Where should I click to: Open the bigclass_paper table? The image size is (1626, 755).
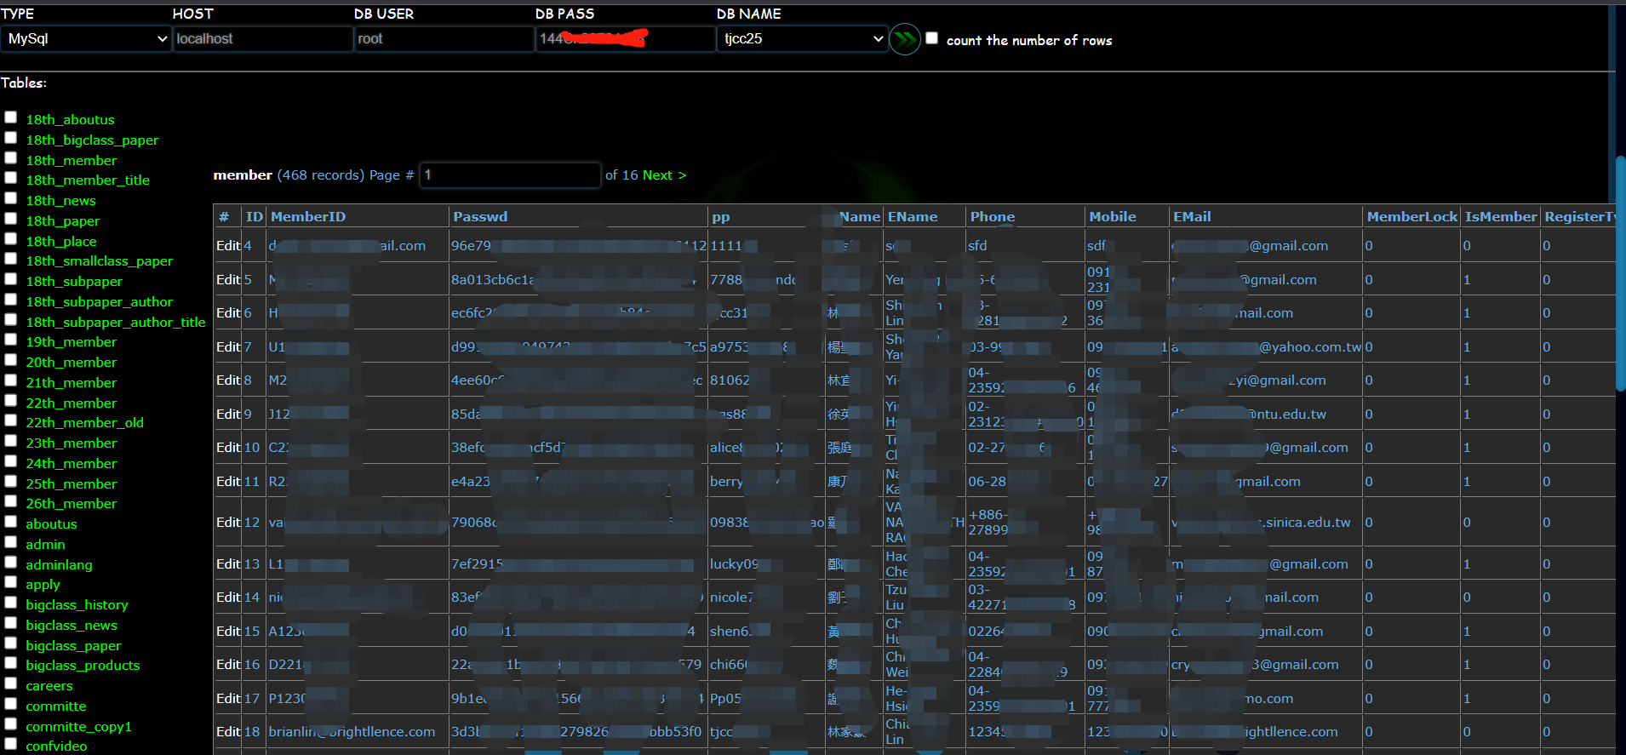(73, 645)
